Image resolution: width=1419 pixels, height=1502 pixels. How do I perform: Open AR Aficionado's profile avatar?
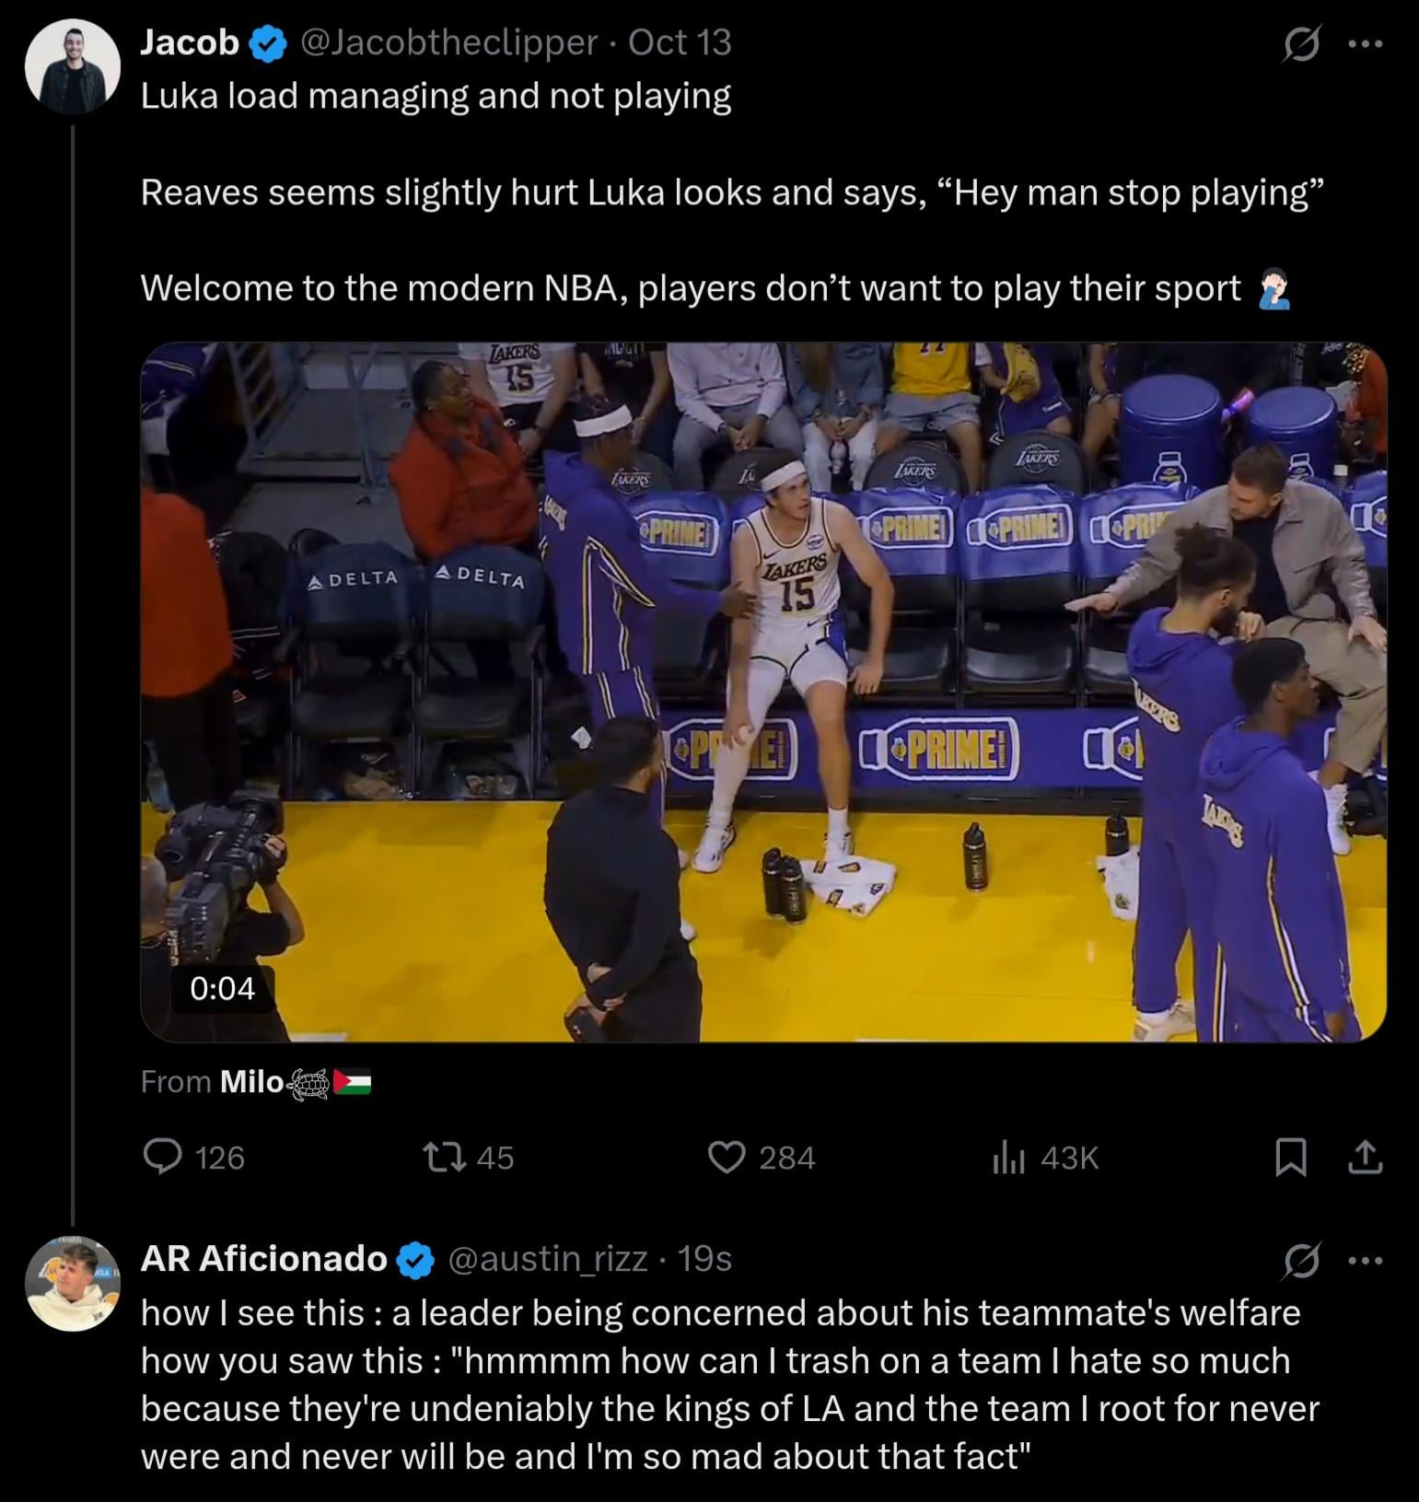(73, 1283)
